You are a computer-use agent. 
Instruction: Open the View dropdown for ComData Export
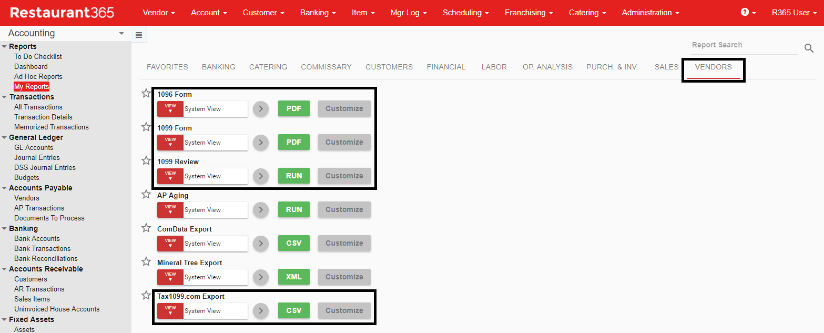[170, 244]
